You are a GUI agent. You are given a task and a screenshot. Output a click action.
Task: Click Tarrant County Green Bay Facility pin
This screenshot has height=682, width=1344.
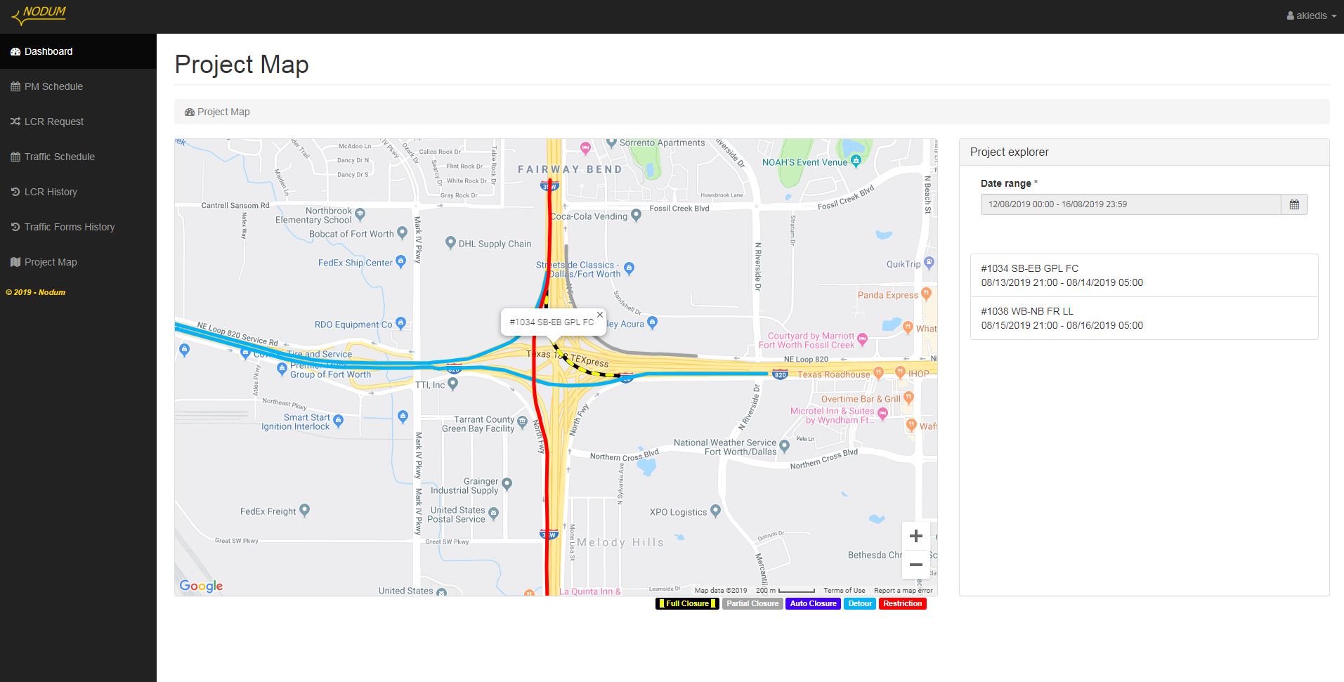(x=522, y=423)
